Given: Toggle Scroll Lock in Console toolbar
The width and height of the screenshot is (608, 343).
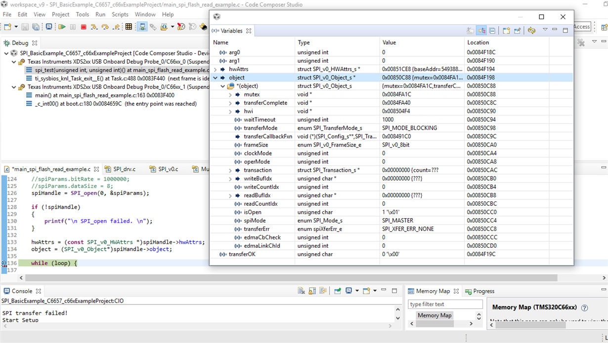Looking at the screenshot, I should 312,291.
